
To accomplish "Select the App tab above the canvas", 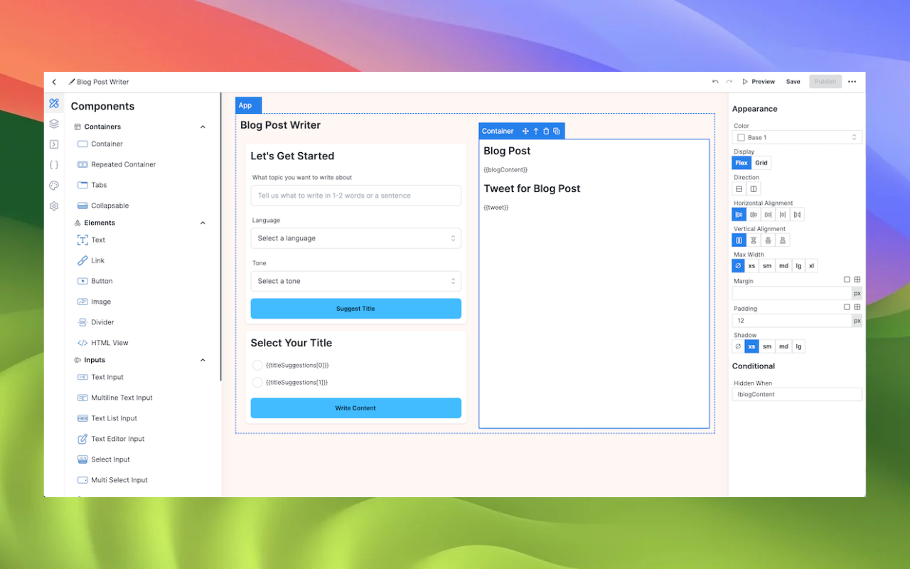I will tap(247, 105).
